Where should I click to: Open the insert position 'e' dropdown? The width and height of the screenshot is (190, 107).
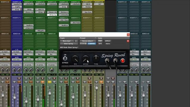(x=76, y=41)
